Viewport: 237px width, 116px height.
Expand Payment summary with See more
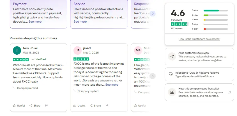click(x=35, y=22)
